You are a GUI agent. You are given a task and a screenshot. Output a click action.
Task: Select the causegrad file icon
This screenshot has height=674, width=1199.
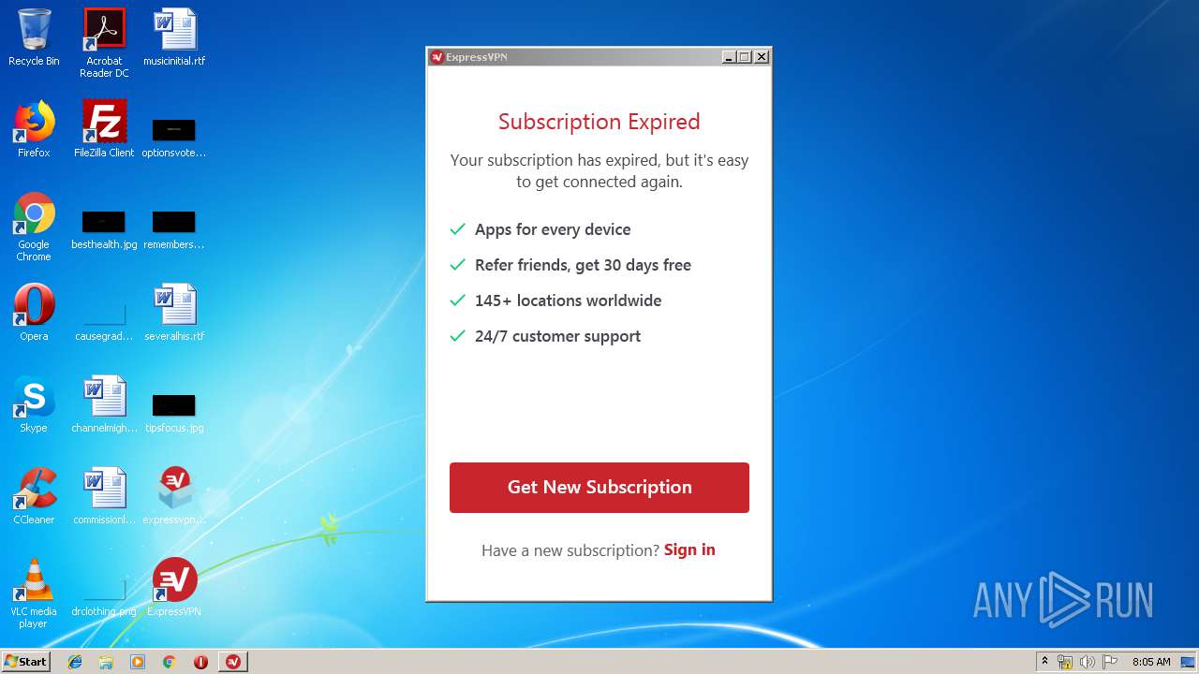(x=104, y=321)
